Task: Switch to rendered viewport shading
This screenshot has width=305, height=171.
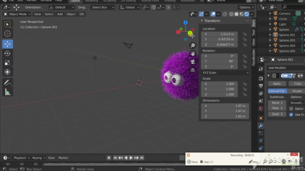Action: [x=247, y=14]
